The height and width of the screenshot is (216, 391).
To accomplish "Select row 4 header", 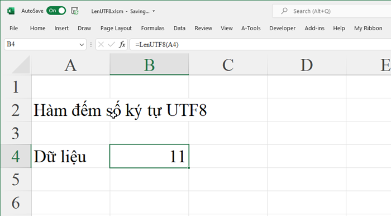I will coord(16,156).
